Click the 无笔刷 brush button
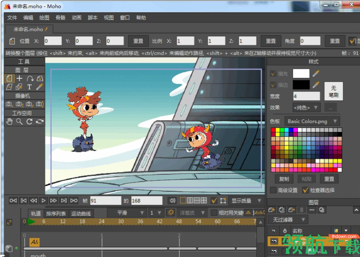Image resolution: width=360 pixels, height=257 pixels. coord(333,91)
